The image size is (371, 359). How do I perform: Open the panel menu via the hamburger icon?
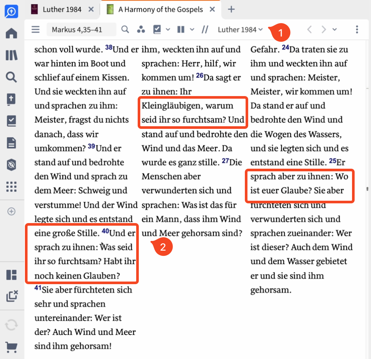(x=35, y=29)
